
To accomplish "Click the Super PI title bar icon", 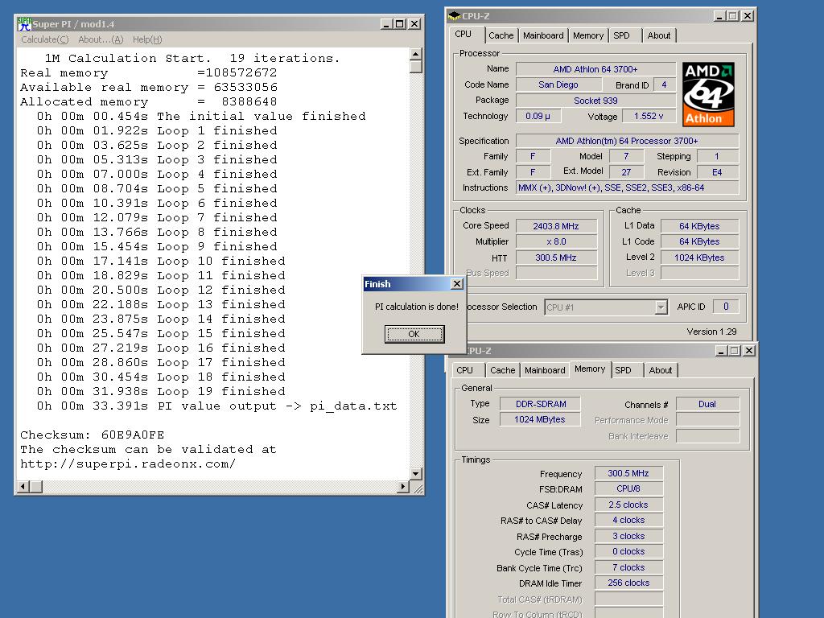I will pos(24,23).
